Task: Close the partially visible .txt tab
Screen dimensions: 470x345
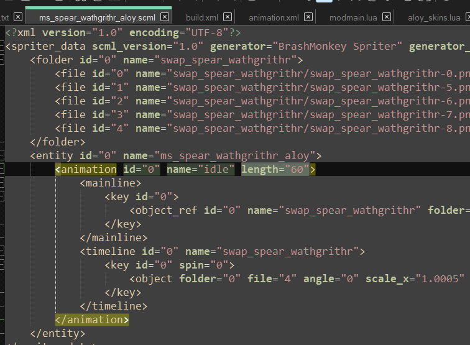Action: click(x=17, y=17)
